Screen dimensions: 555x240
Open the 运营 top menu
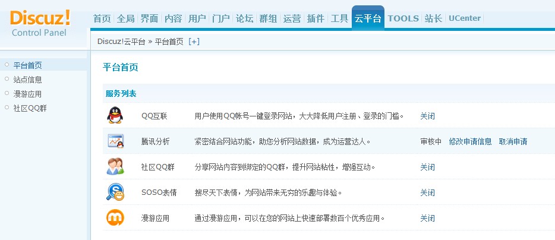(x=292, y=18)
